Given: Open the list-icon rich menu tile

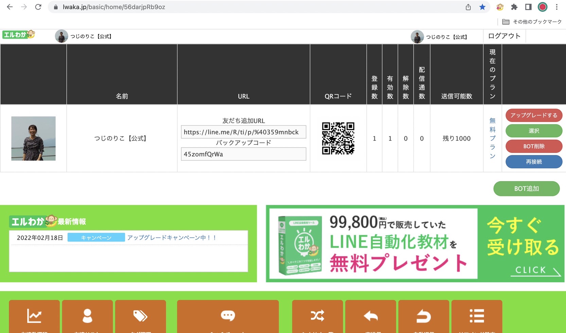Looking at the screenshot, I should pyautogui.click(x=477, y=316).
